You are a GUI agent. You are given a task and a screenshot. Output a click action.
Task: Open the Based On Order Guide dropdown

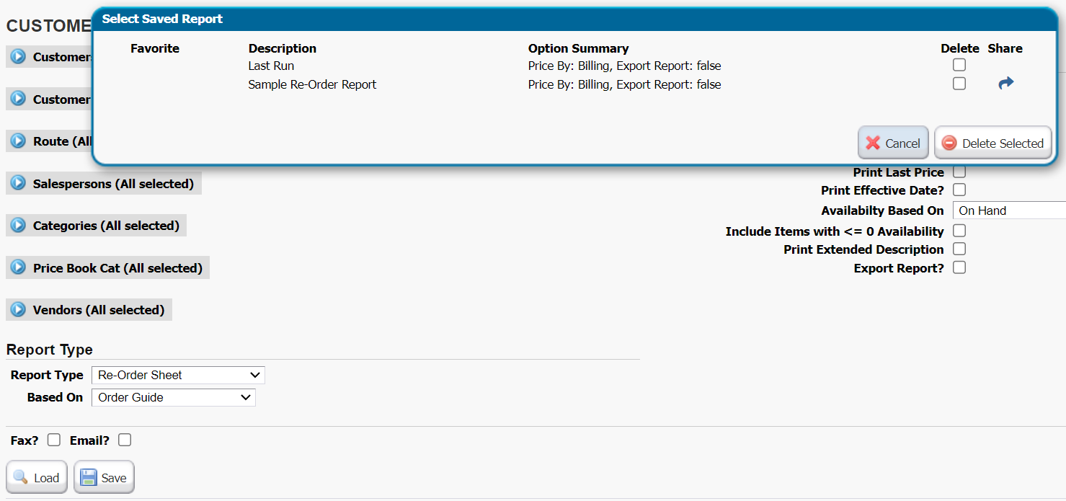pos(173,397)
